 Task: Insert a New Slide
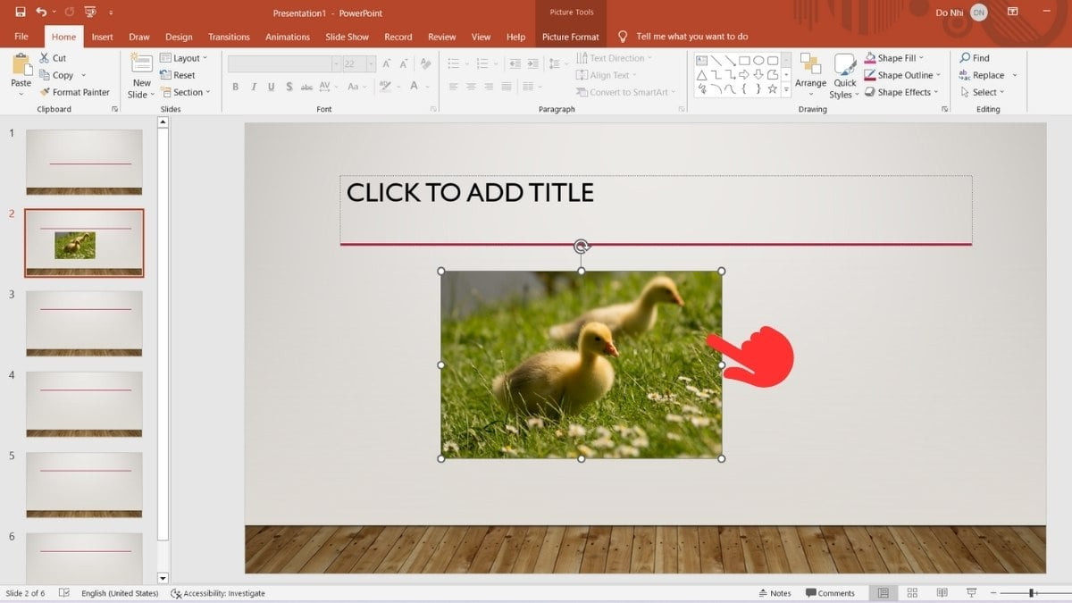tap(142, 75)
